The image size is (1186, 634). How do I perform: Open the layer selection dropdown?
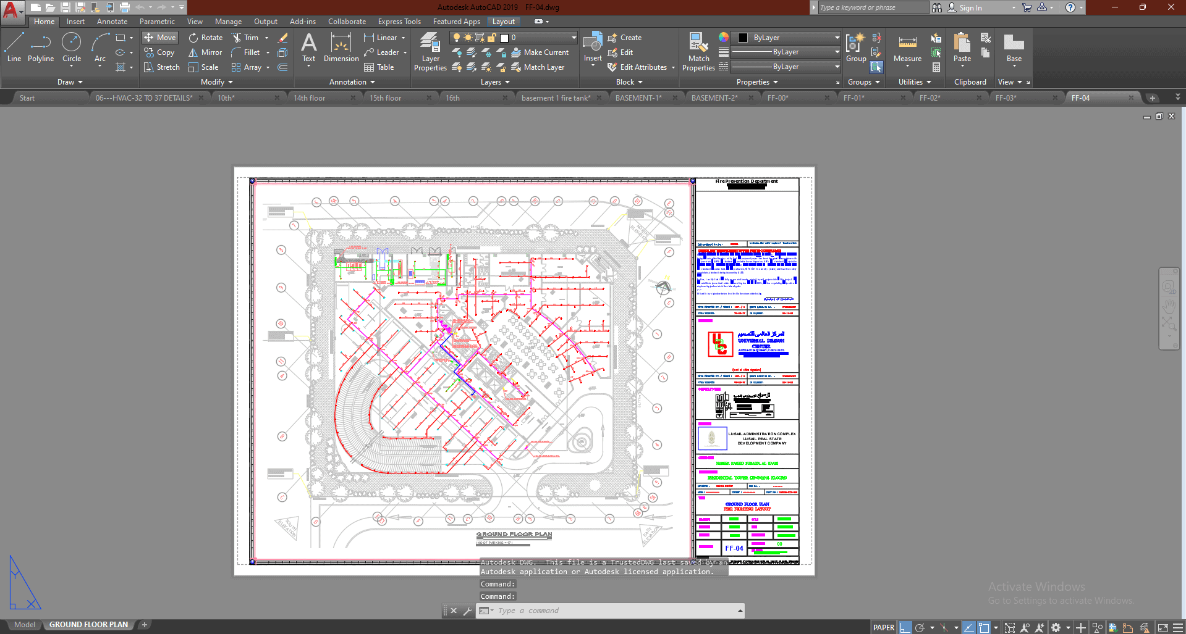click(x=574, y=38)
